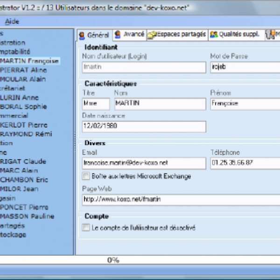Select PONCET Pierre in the tree
The height and width of the screenshot is (280, 280).
tap(24, 207)
